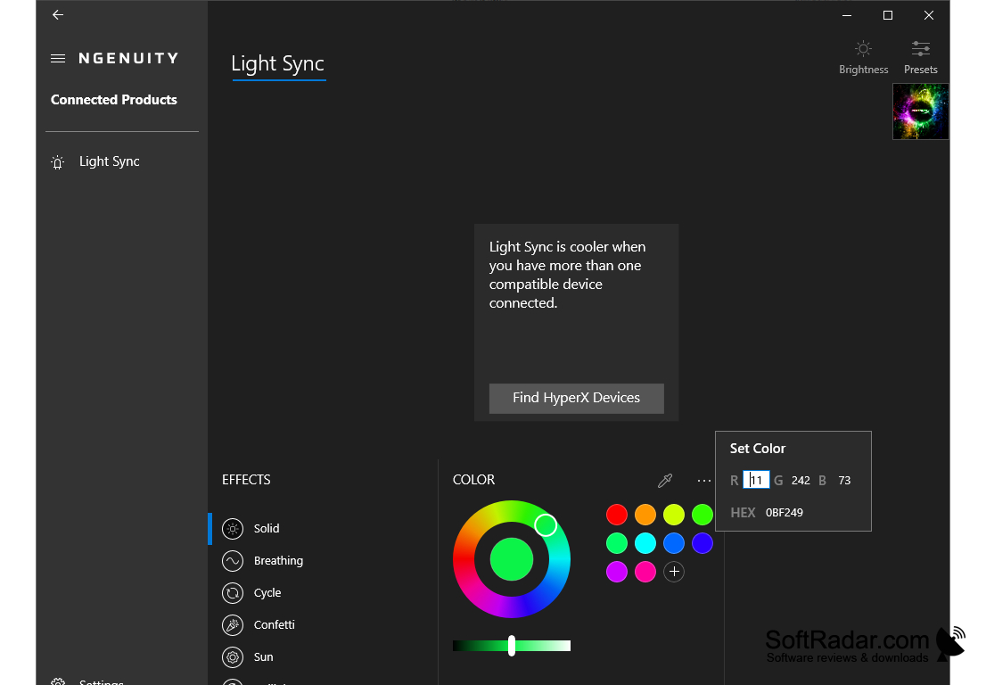Image resolution: width=986 pixels, height=685 pixels.
Task: Click the Light Sync bulb icon in sidebar
Action: pos(57,161)
